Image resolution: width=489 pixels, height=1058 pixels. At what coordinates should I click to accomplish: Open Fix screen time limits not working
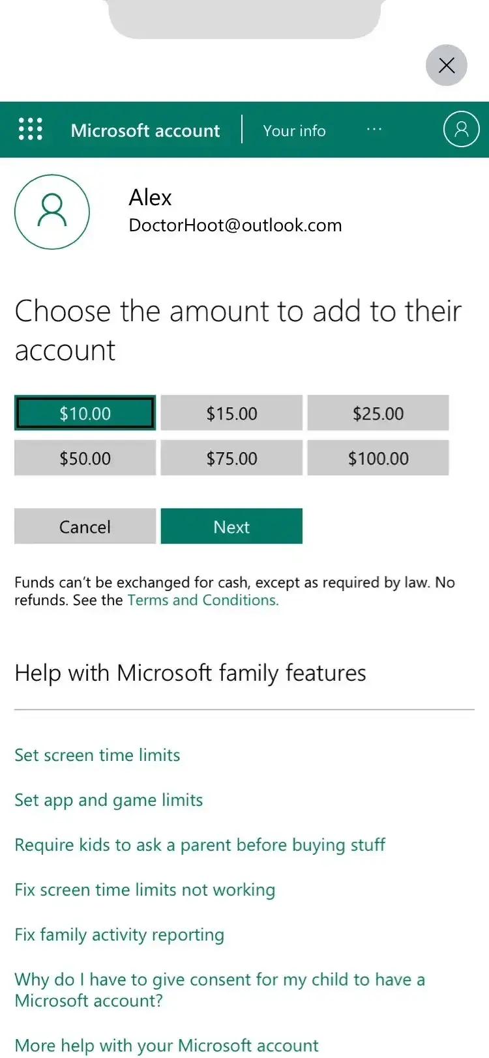click(x=145, y=890)
